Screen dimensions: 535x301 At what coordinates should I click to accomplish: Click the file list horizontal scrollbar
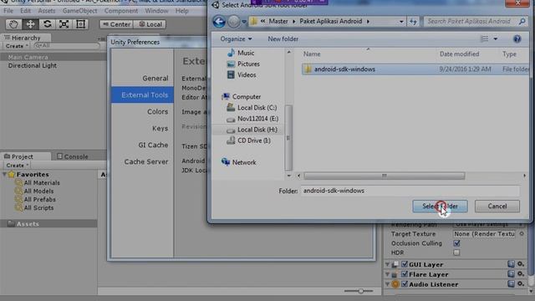tap(385, 176)
